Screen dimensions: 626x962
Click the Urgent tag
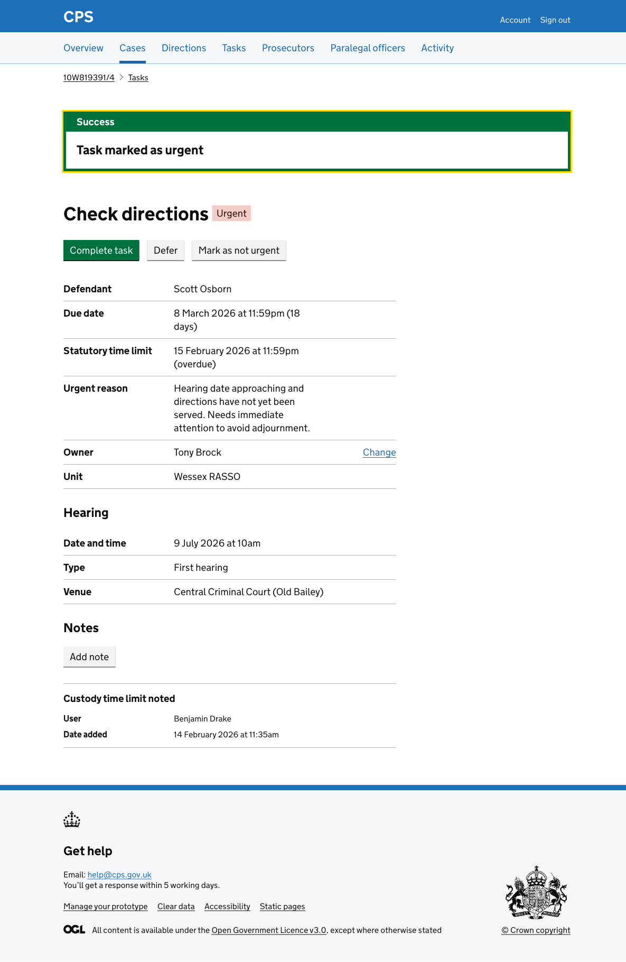pos(231,214)
